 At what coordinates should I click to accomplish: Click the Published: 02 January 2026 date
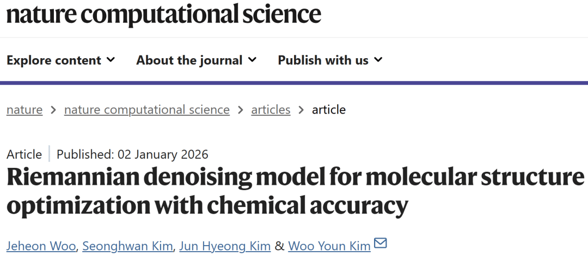click(132, 154)
